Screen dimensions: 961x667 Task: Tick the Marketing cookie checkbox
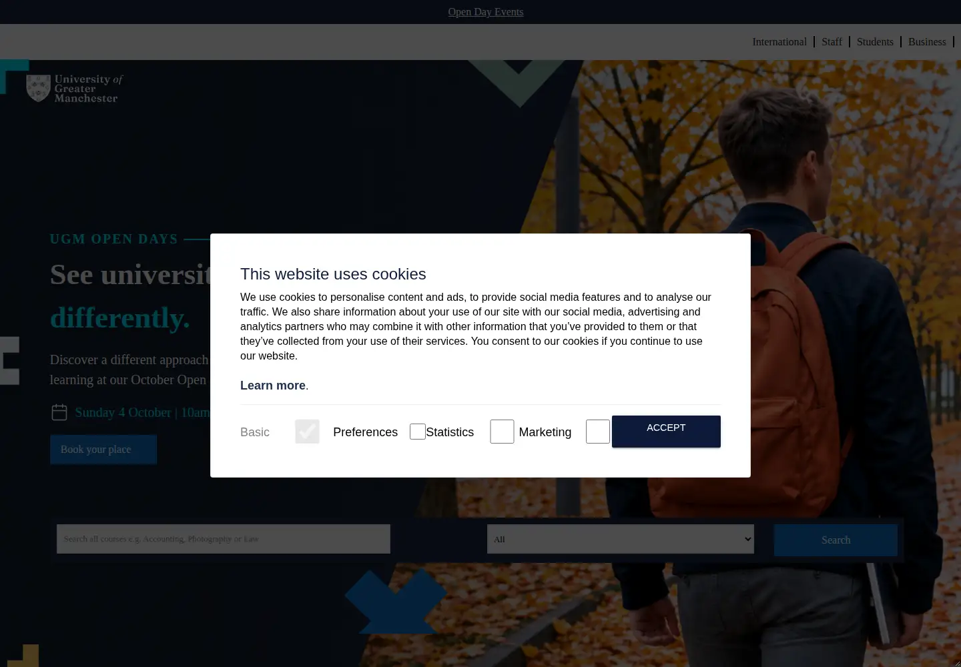(598, 432)
